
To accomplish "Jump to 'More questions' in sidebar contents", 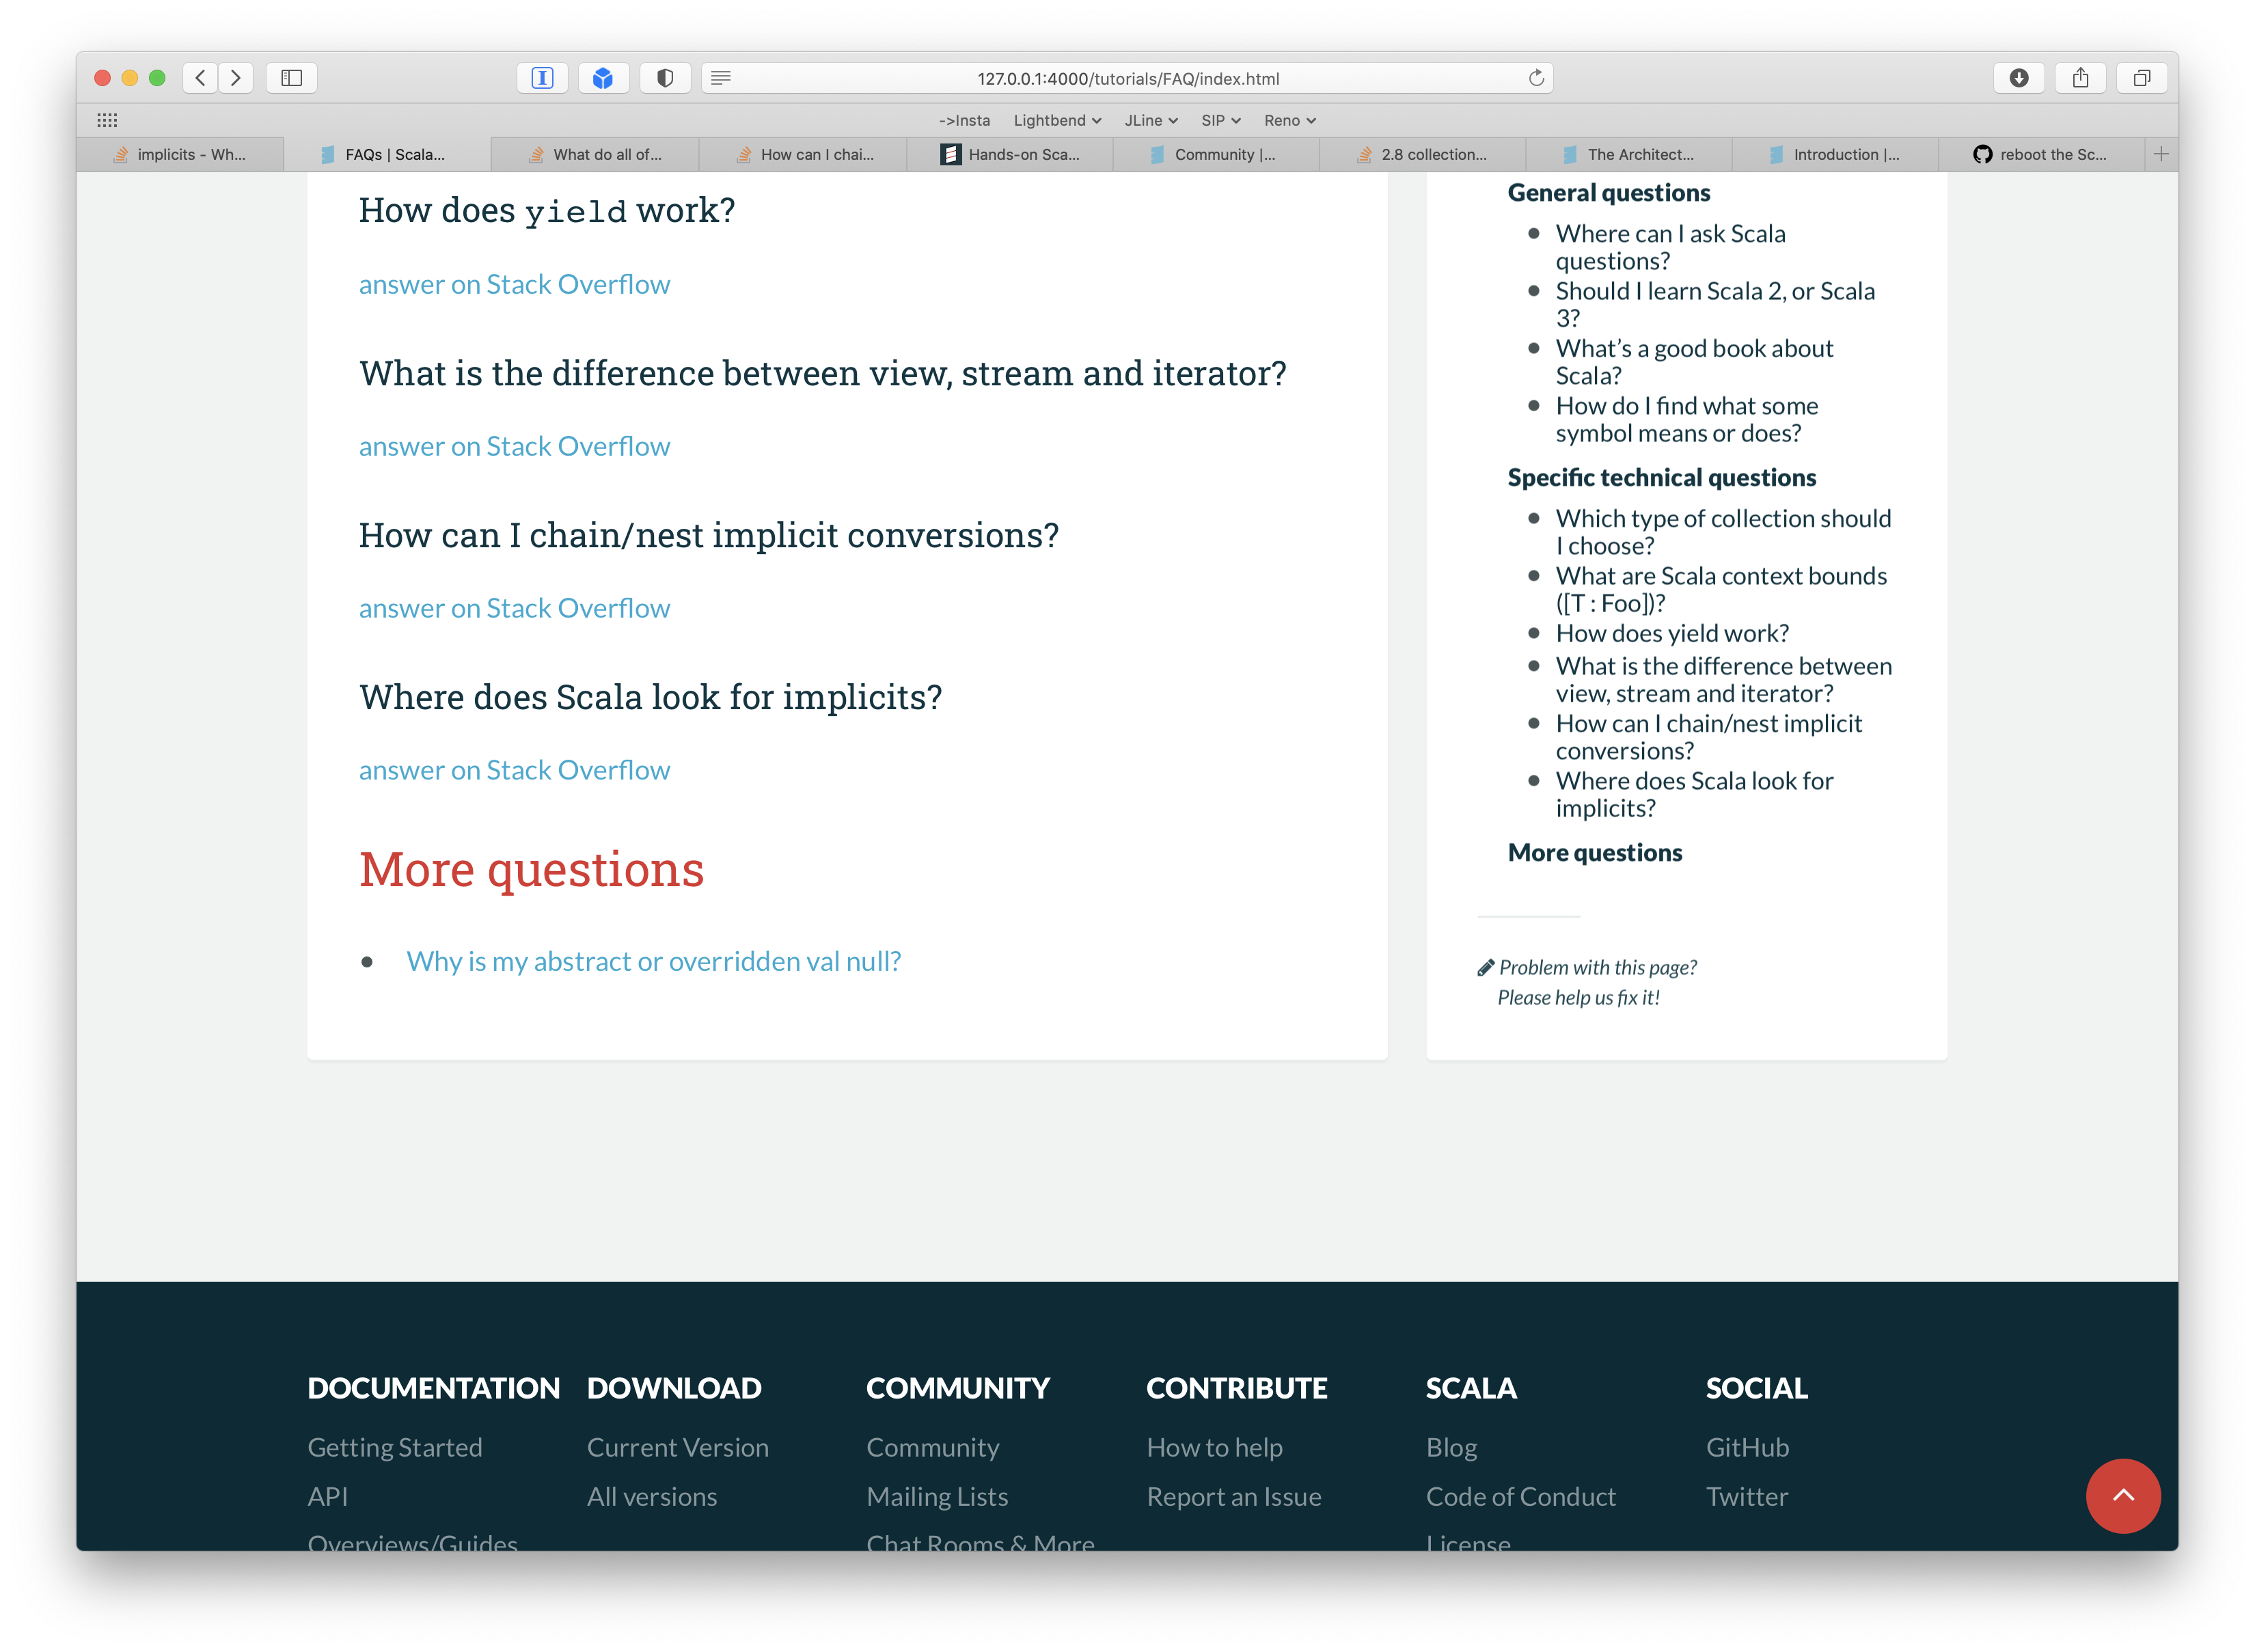I will pos(1595,852).
